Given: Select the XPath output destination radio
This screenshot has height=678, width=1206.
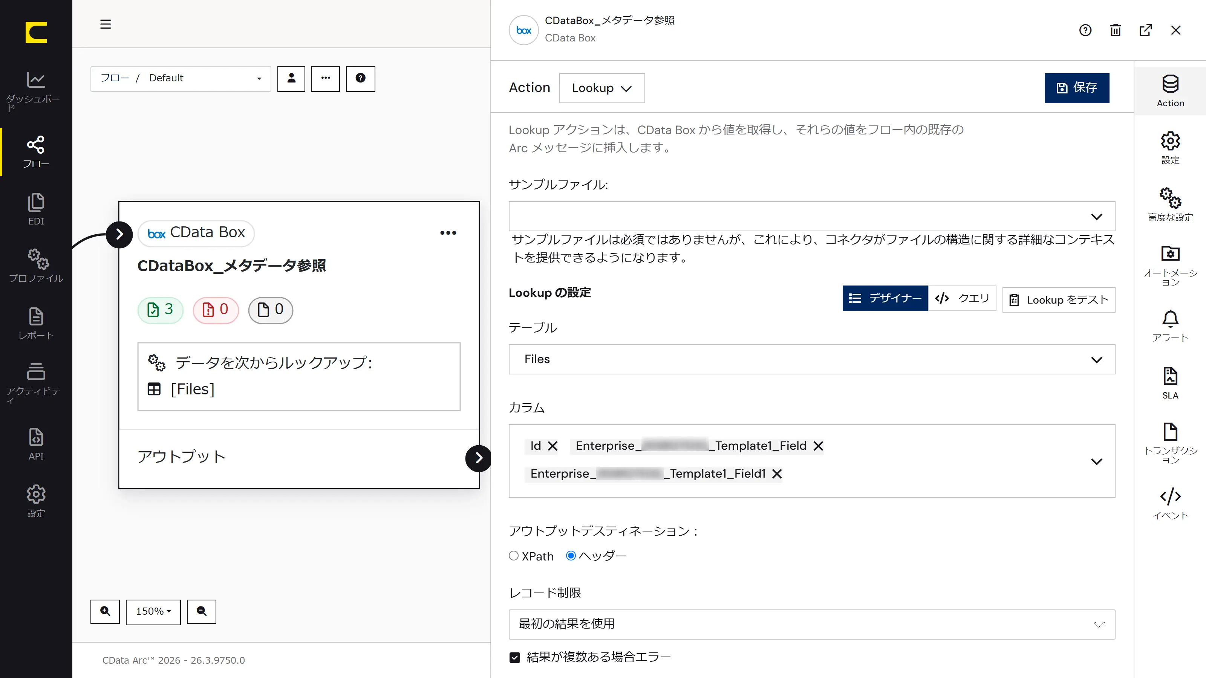Looking at the screenshot, I should pyautogui.click(x=514, y=556).
